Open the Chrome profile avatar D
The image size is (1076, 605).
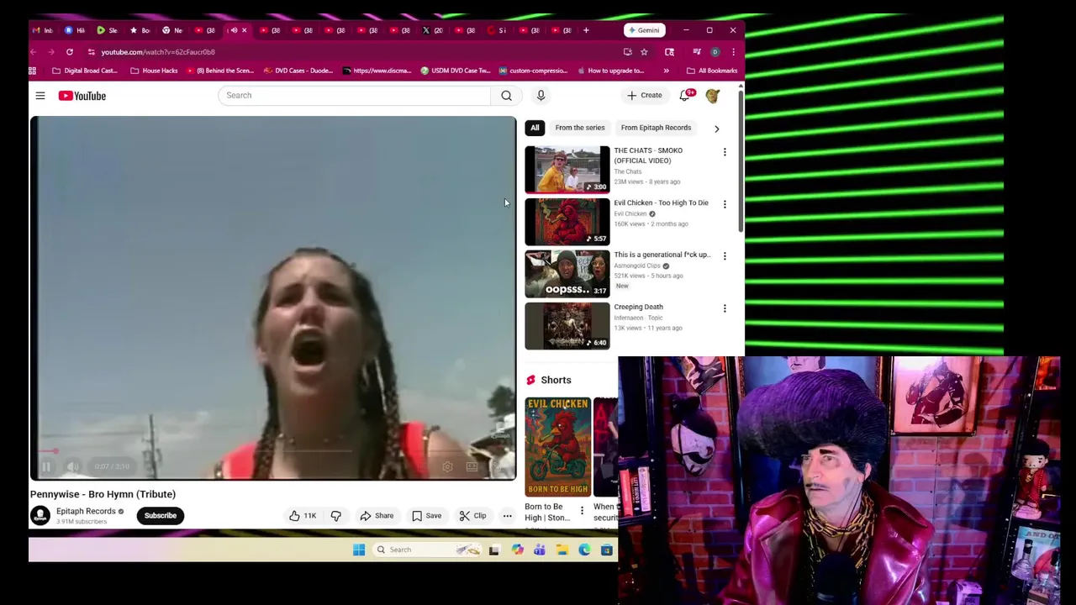coord(715,52)
